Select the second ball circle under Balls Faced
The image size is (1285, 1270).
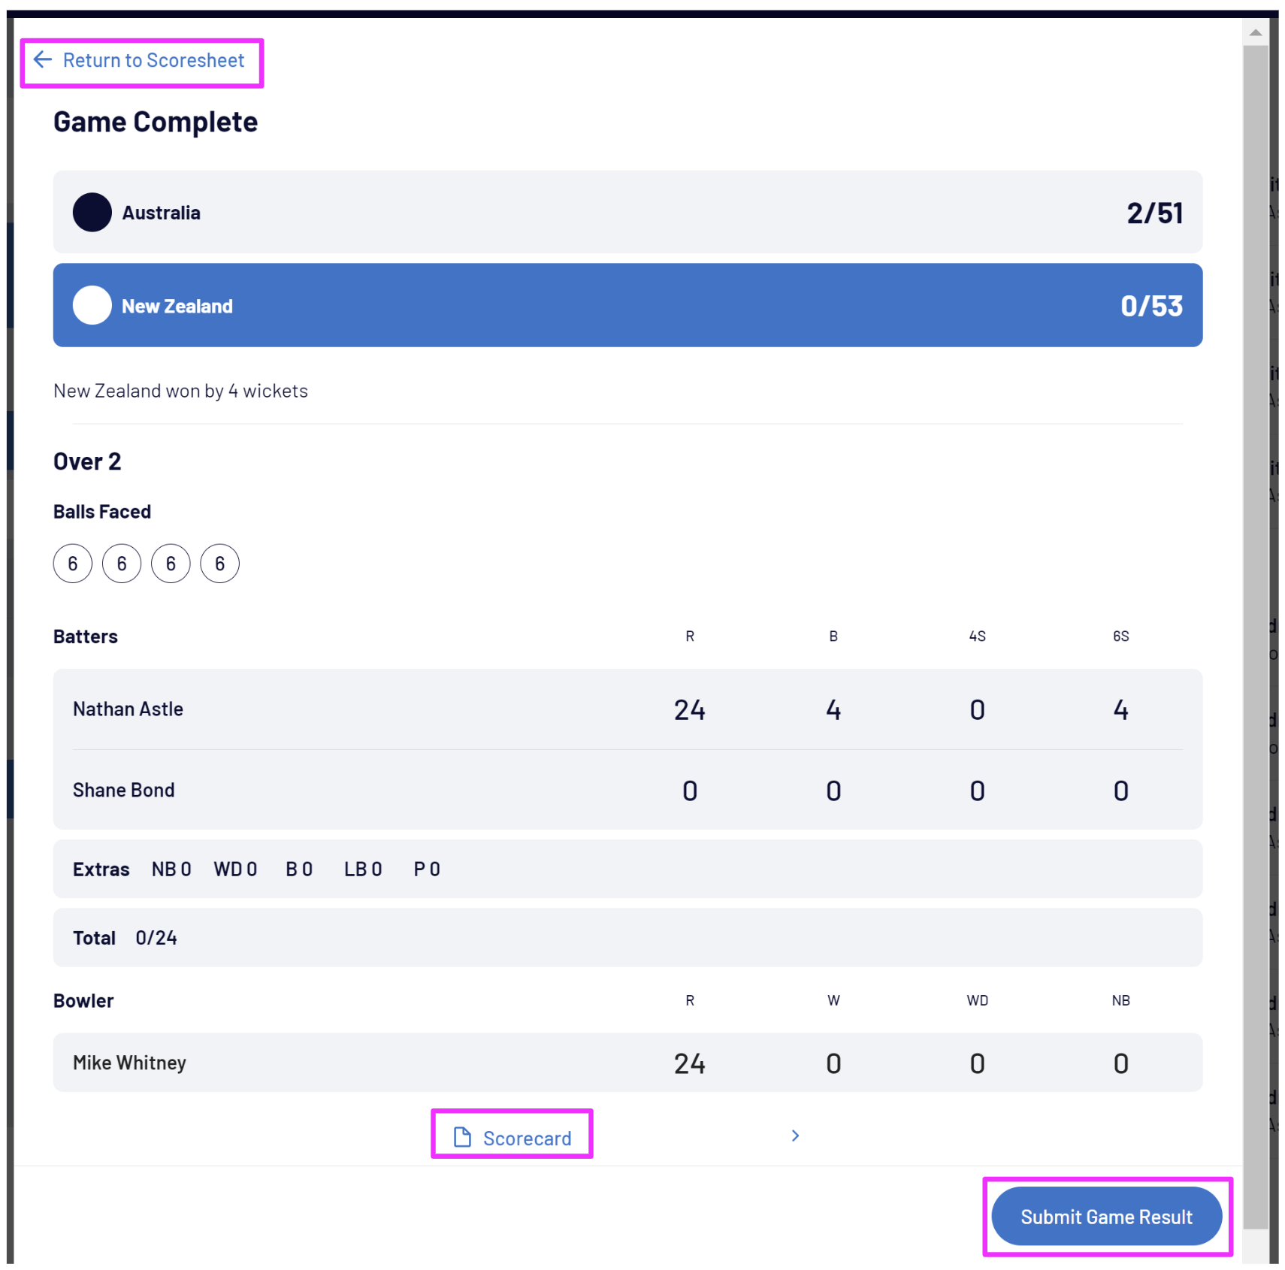(122, 564)
